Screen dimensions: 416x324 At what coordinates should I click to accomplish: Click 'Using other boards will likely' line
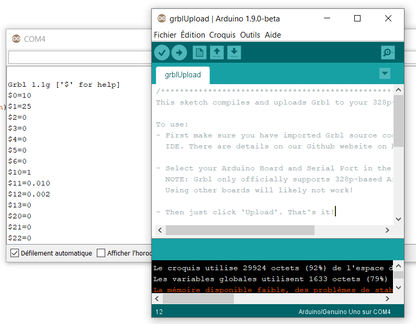[259, 190]
